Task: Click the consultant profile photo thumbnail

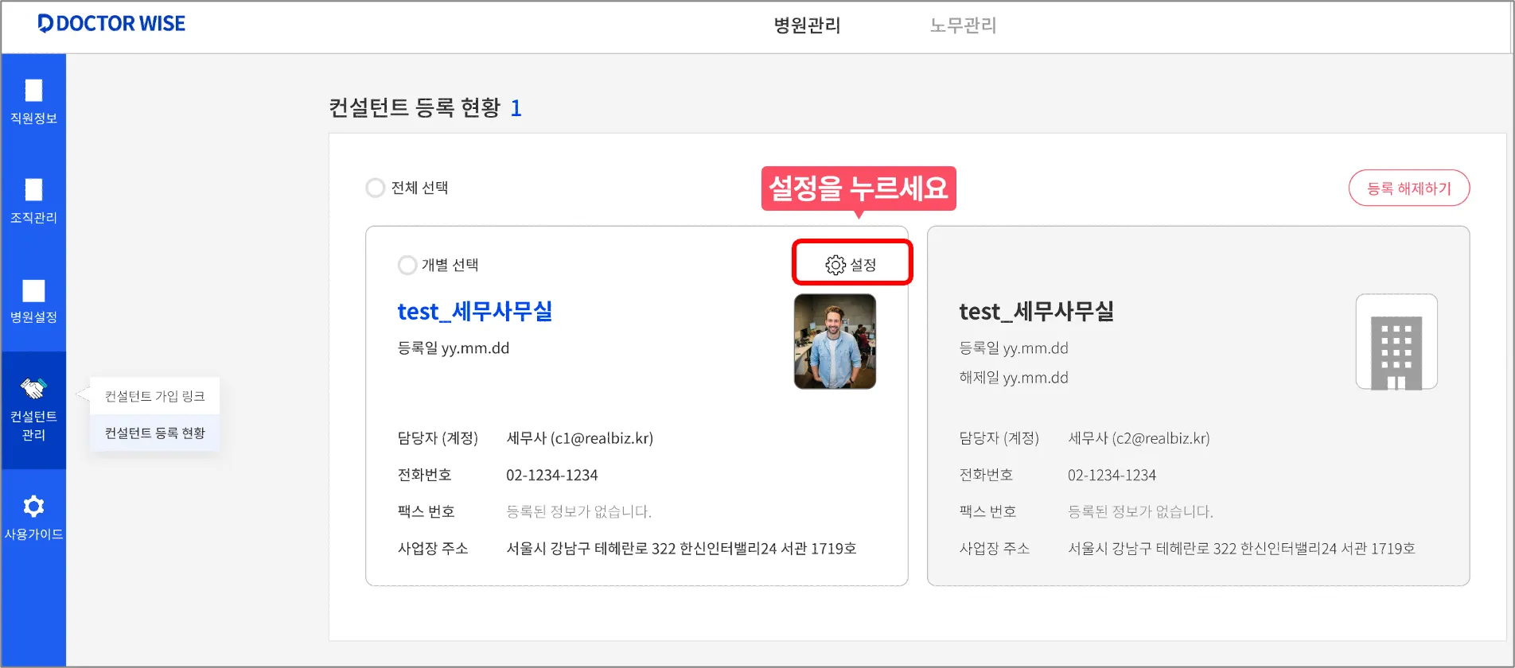Action: (x=835, y=342)
